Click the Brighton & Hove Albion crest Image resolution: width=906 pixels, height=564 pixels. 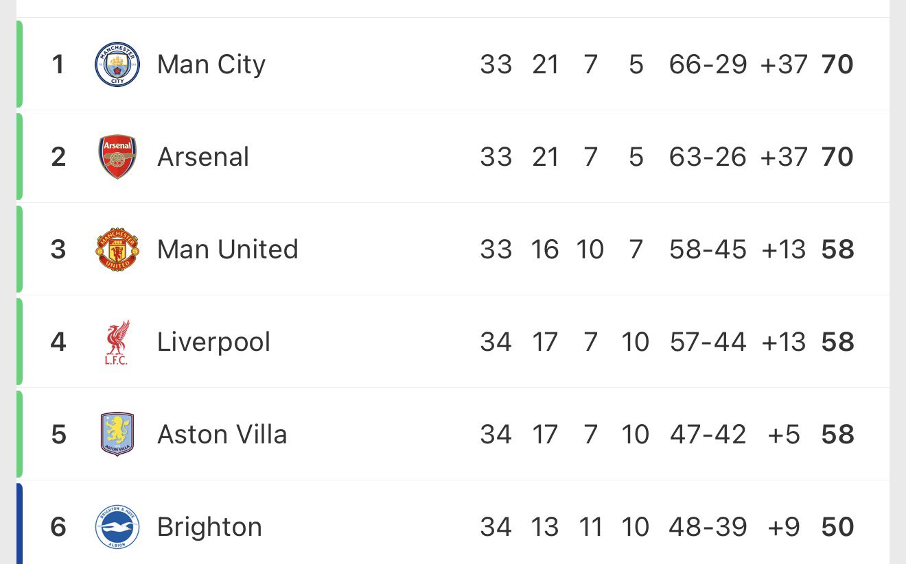click(x=117, y=527)
